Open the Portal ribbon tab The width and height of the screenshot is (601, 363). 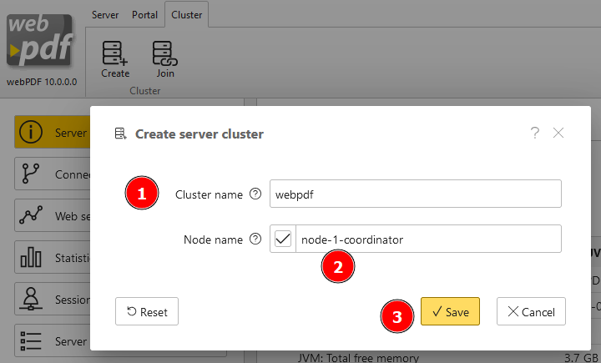144,15
